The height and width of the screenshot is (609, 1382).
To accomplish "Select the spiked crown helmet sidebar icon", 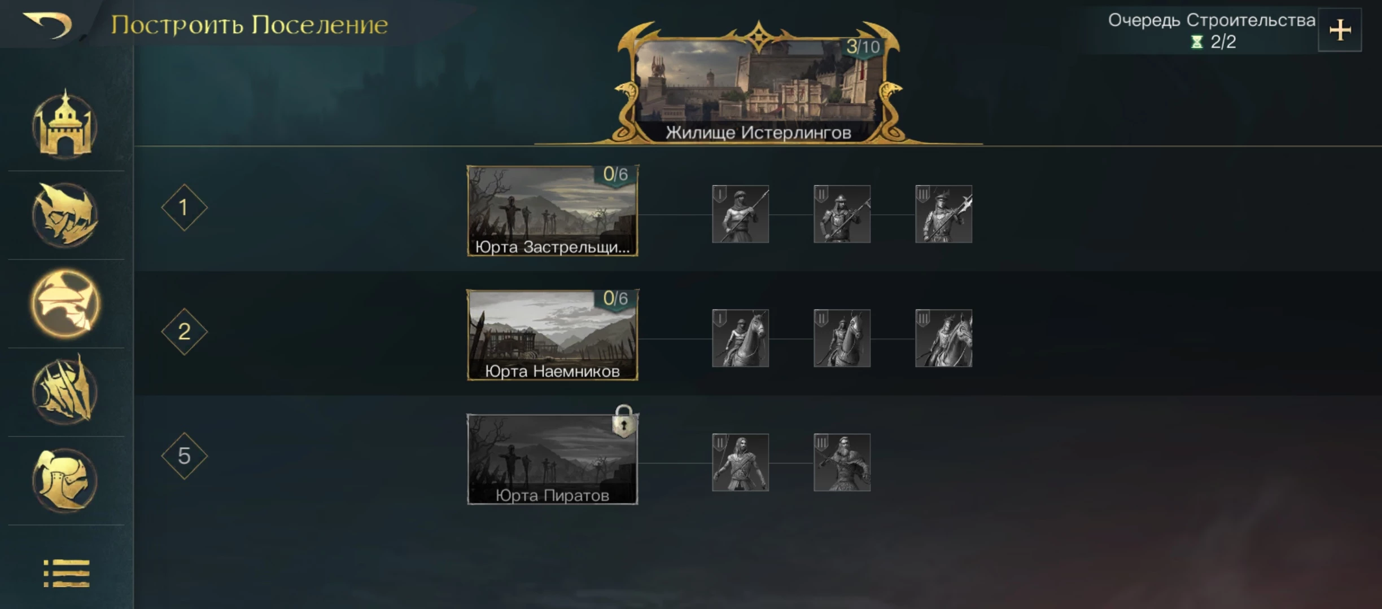I will coord(65,390).
